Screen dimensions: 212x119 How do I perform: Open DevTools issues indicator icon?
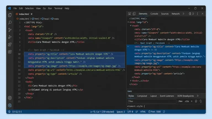[190, 14]
